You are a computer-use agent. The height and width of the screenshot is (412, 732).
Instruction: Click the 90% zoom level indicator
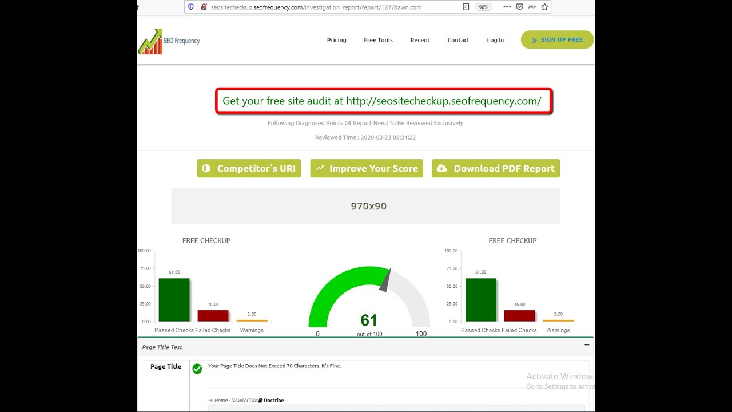tap(484, 7)
